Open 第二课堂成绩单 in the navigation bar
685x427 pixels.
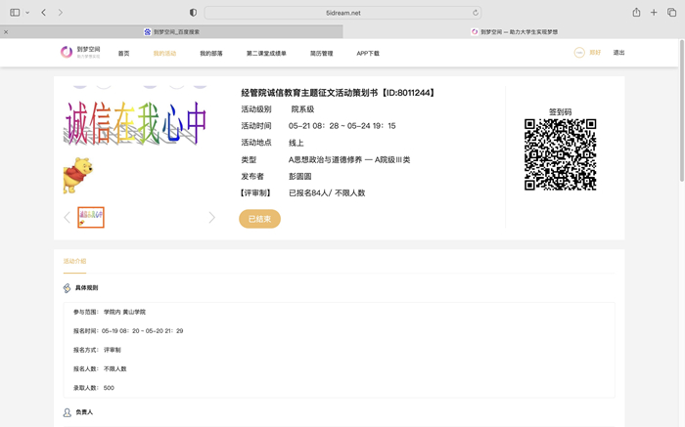click(266, 54)
